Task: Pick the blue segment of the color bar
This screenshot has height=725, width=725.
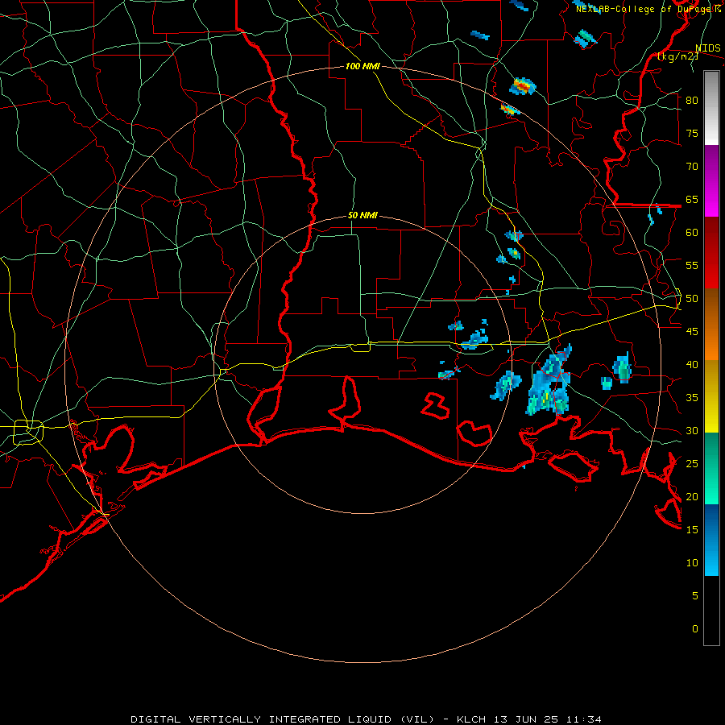Action: click(711, 540)
